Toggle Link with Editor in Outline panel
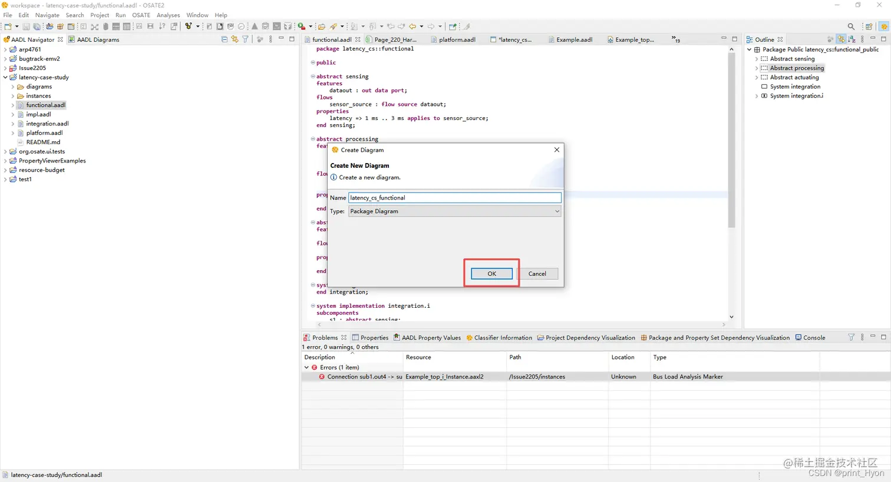The image size is (891, 482). (841, 39)
